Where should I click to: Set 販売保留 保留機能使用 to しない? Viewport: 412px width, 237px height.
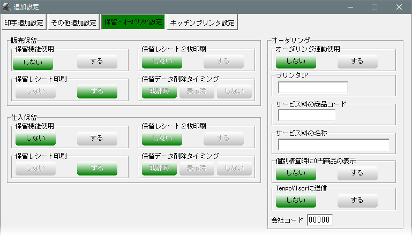(33, 62)
